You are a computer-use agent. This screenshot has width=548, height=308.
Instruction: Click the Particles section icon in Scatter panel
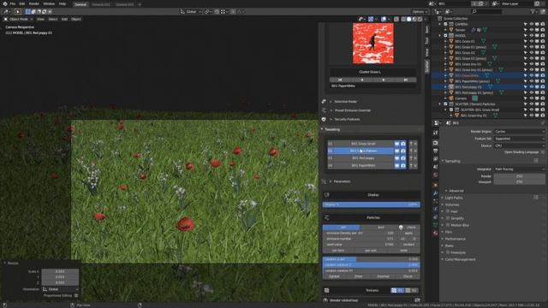[327, 217]
